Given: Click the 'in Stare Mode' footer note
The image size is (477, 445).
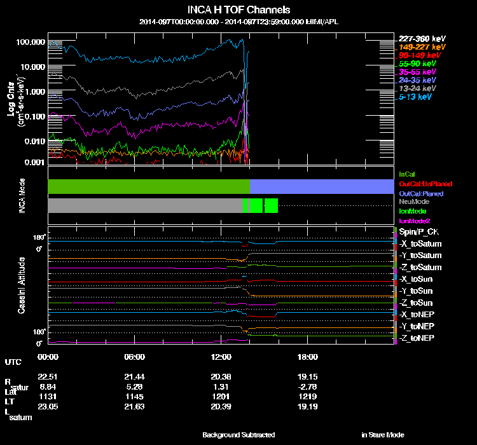Looking at the screenshot, I should pyautogui.click(x=383, y=435).
